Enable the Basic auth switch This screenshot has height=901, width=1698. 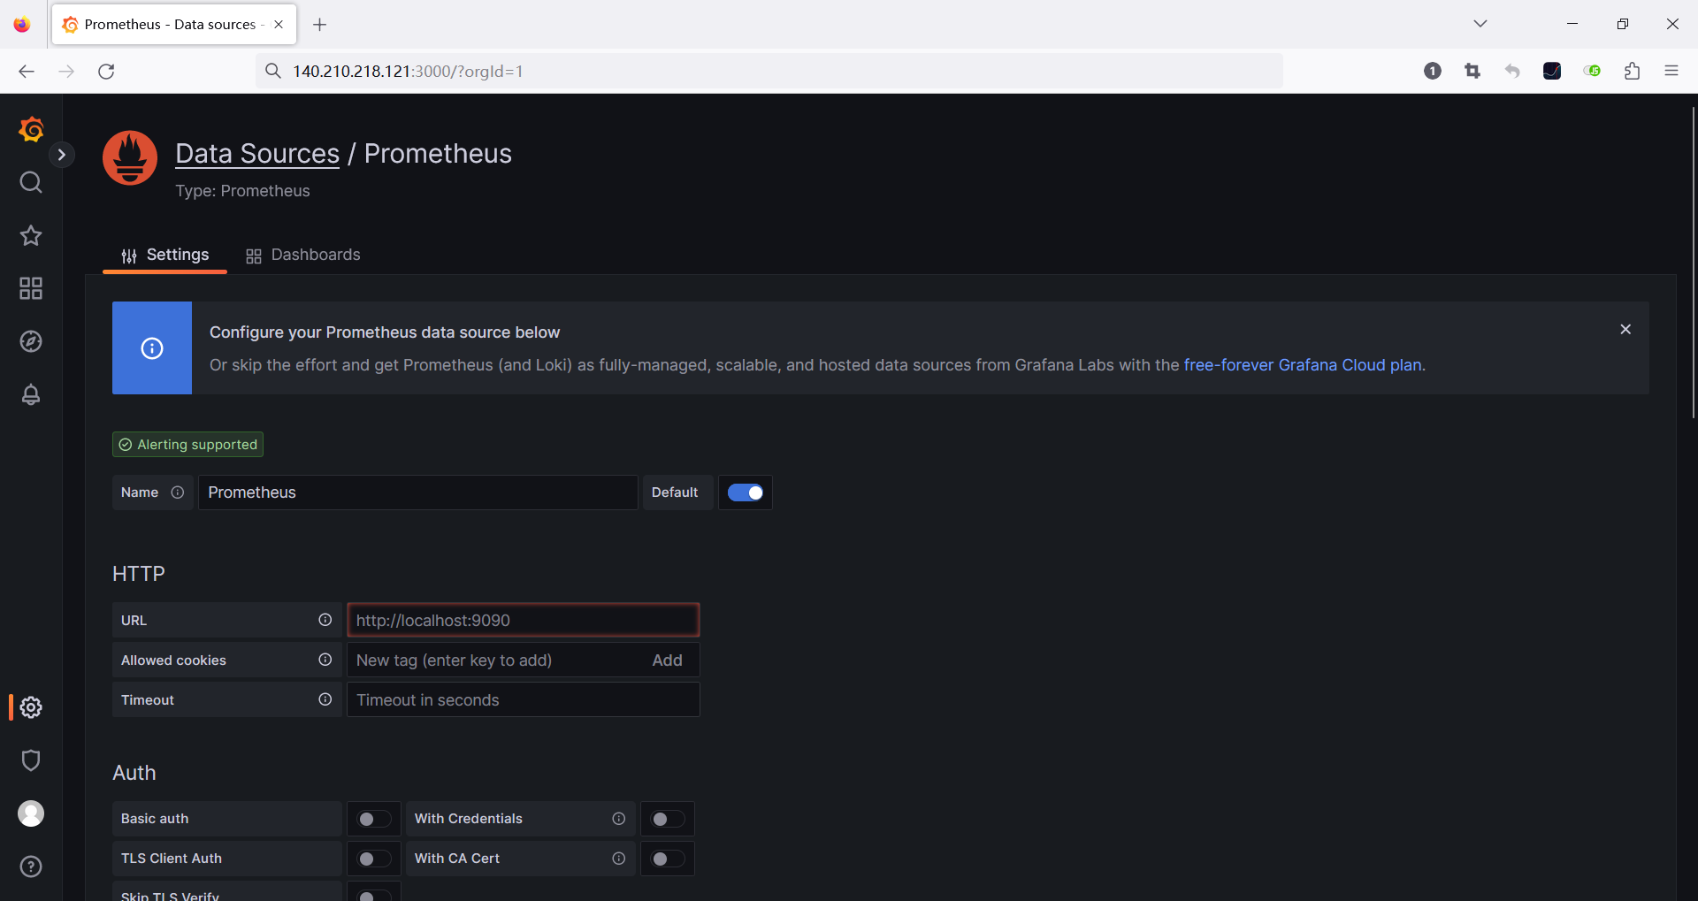tap(373, 819)
